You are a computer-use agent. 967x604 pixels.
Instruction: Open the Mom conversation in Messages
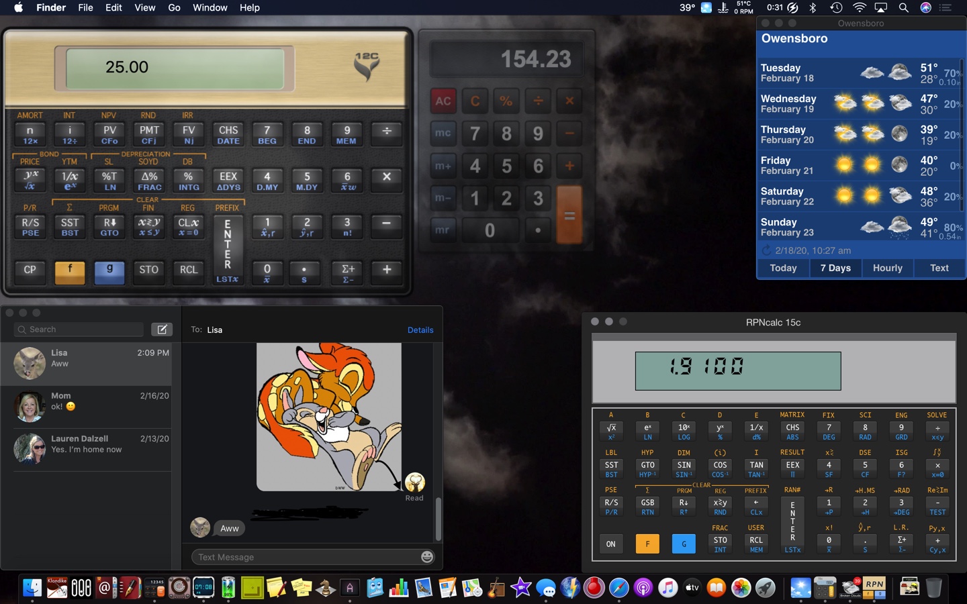click(x=86, y=406)
